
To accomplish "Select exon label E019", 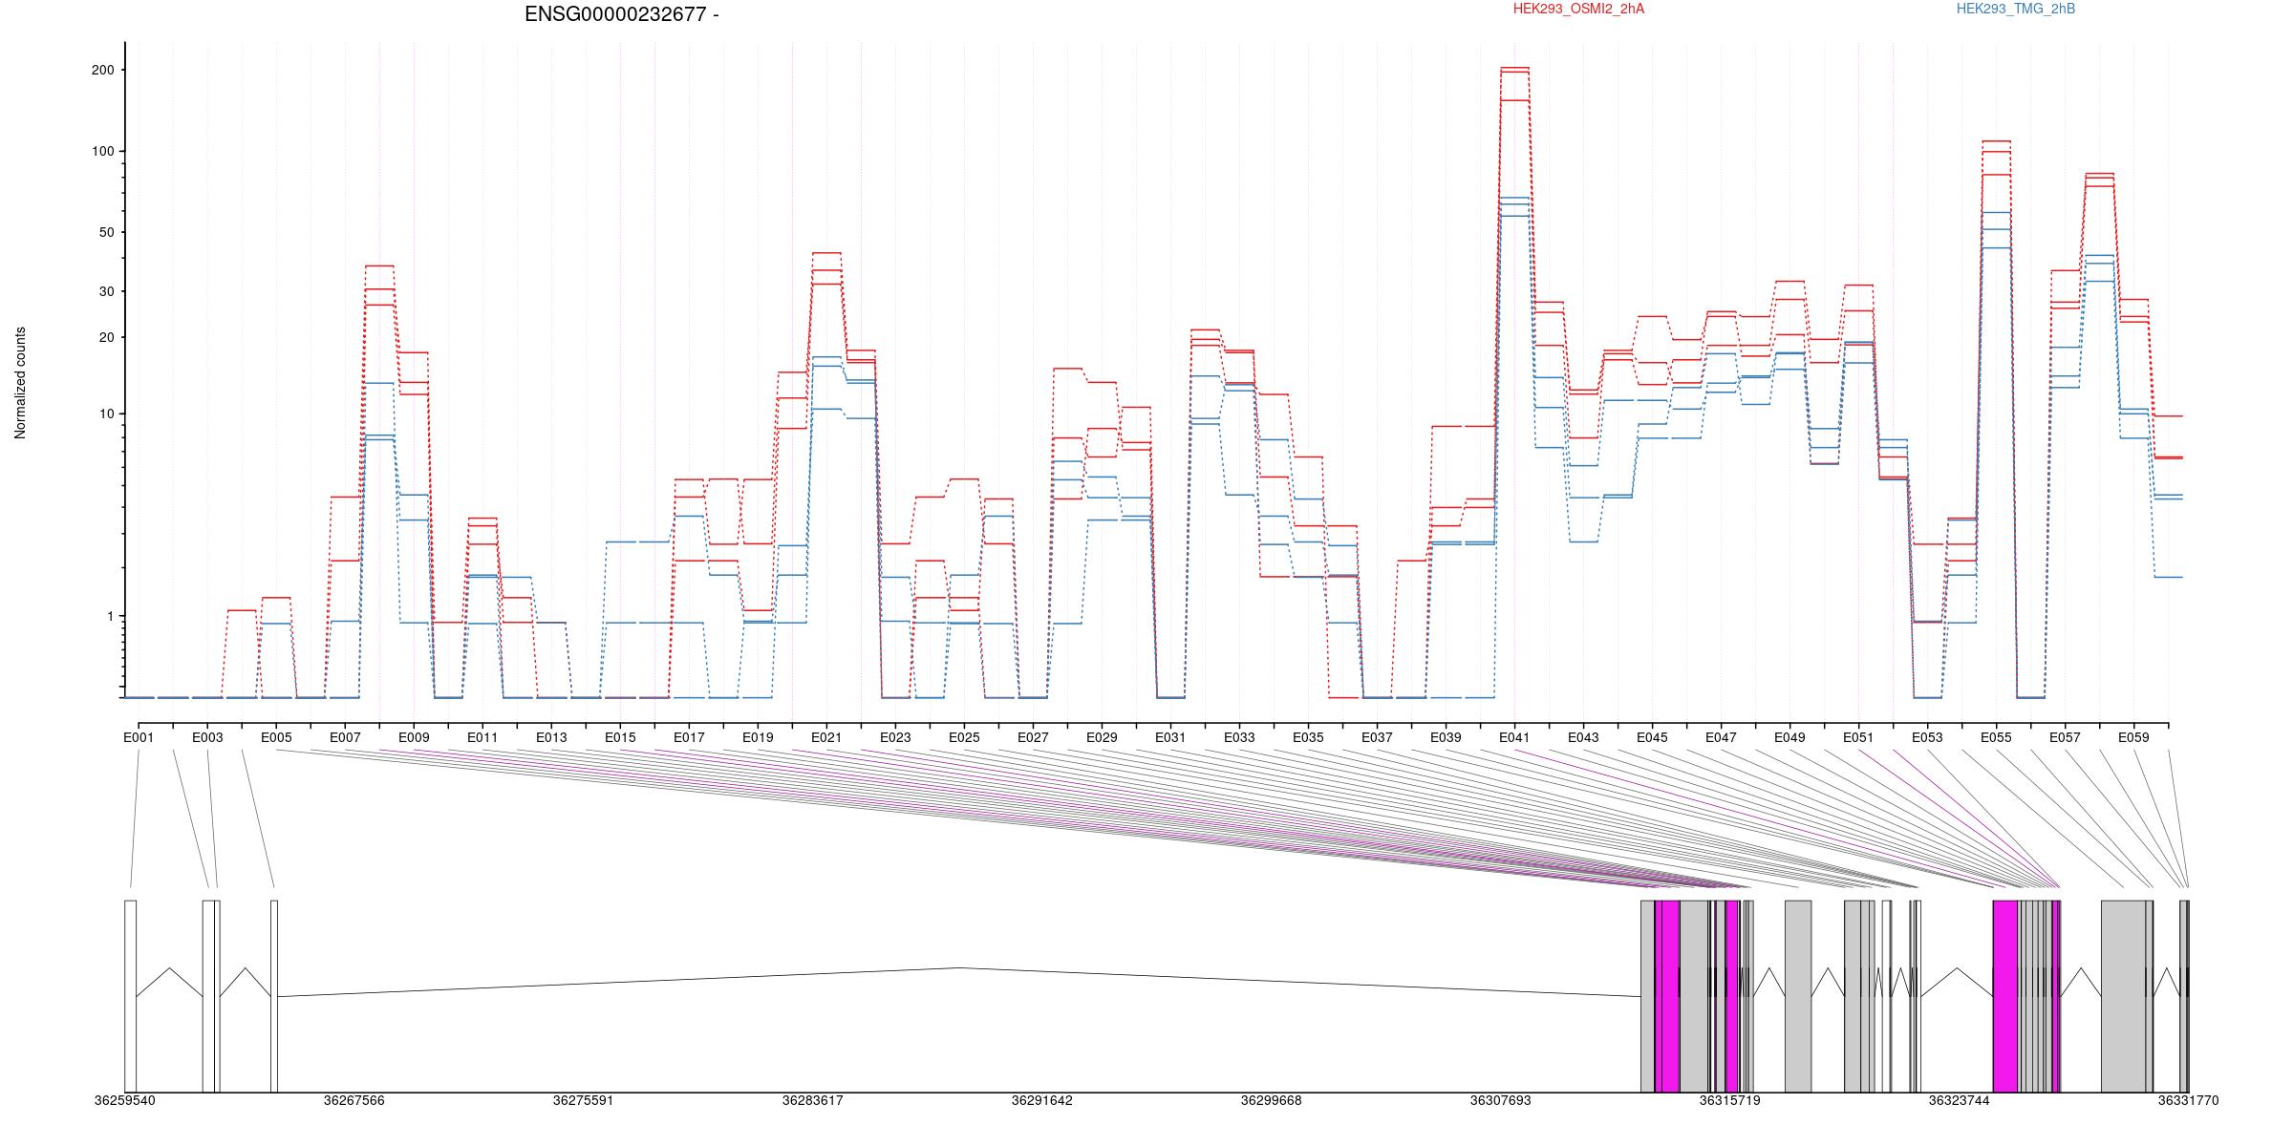I will pos(758,737).
